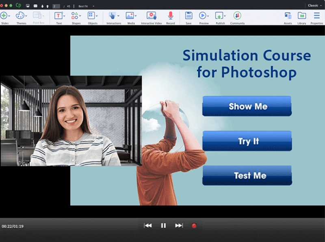This screenshot has height=242, width=325.
Task: Click the monitor icon in title bar
Action: coord(28,6)
